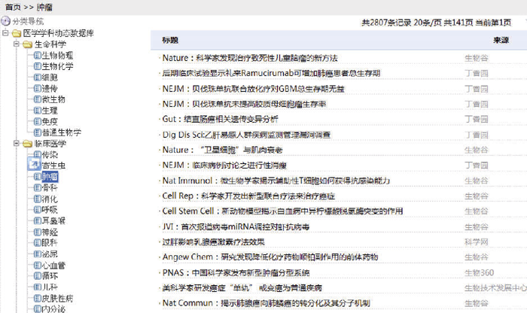Click the document icon beside 细胞
527x313 pixels.
point(38,77)
